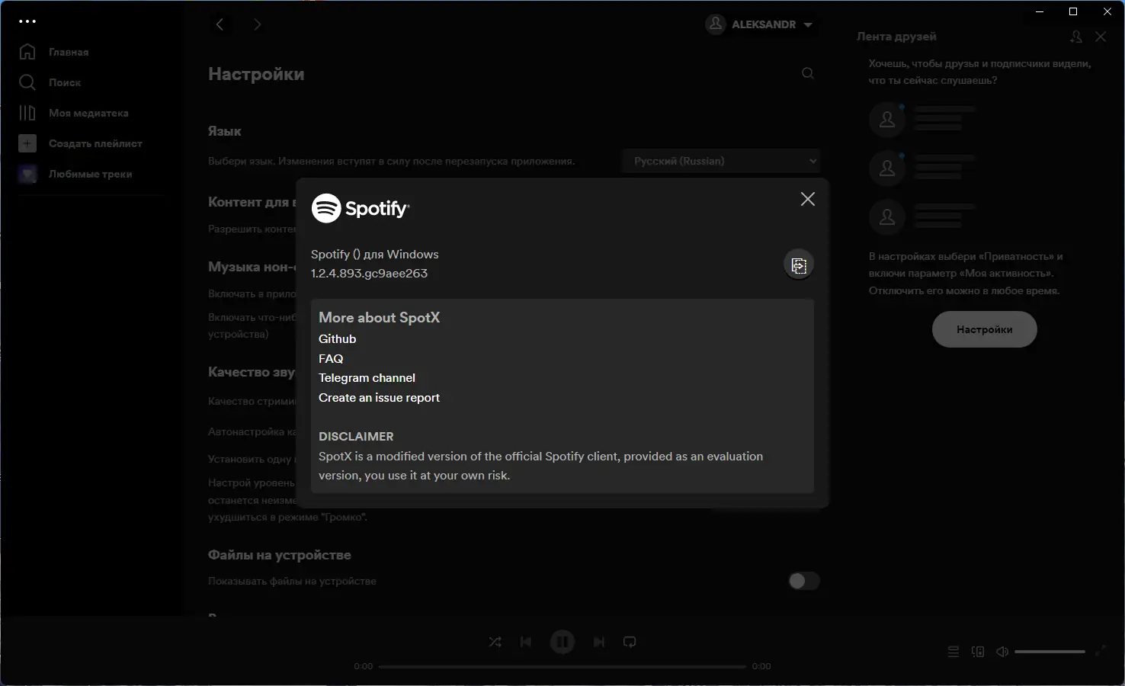Open the Github link
The image size is (1125, 686).
[337, 339]
